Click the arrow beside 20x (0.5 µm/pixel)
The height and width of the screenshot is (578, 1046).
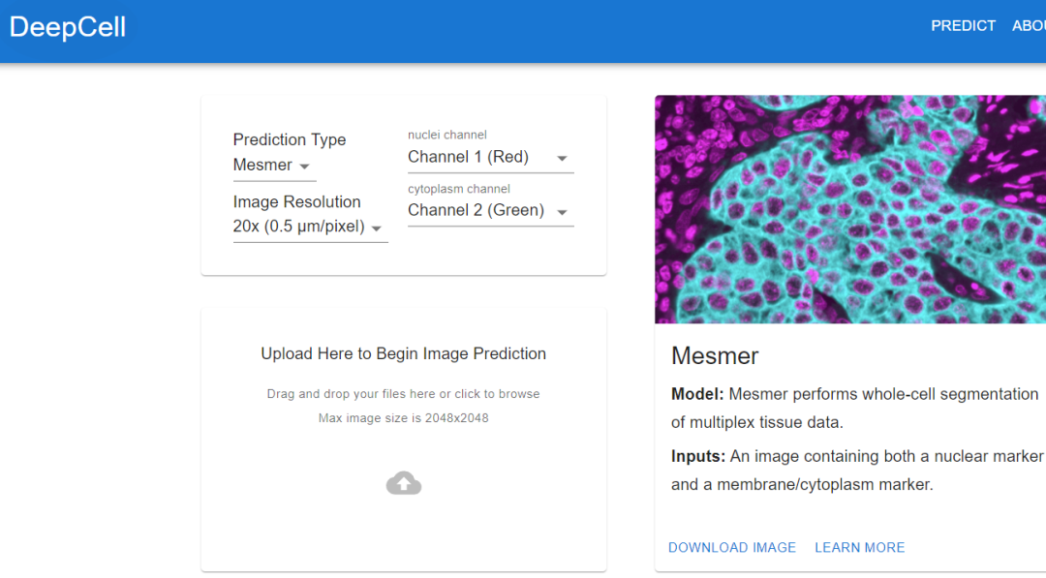[x=377, y=228]
